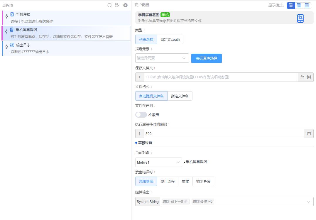Select 终止流程 error handling option
The width and height of the screenshot is (316, 220).
pos(167,181)
